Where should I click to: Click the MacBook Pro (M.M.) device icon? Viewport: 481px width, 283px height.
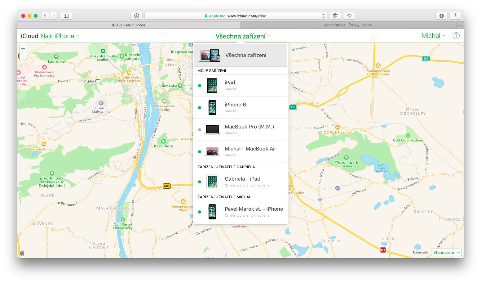(212, 130)
